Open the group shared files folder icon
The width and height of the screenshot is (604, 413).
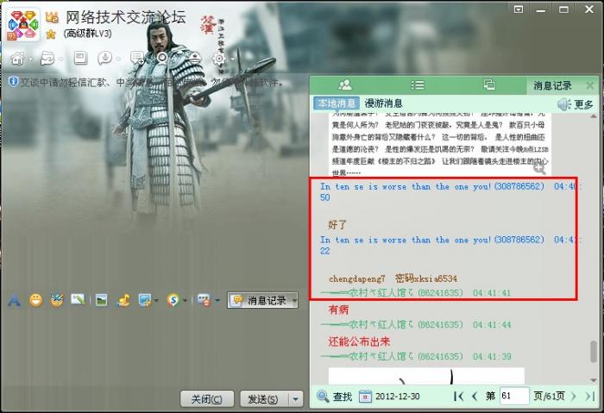47,59
